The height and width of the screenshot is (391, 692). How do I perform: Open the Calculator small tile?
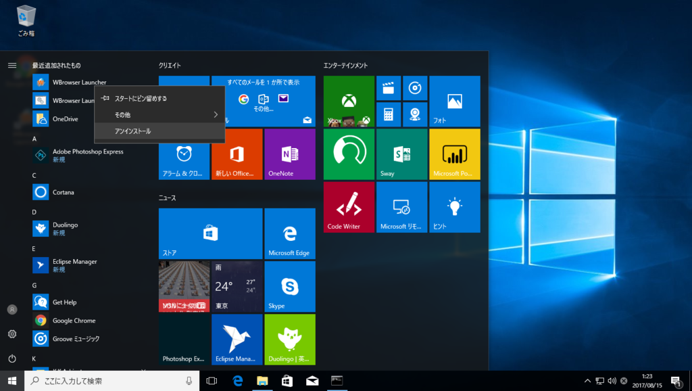pos(389,114)
